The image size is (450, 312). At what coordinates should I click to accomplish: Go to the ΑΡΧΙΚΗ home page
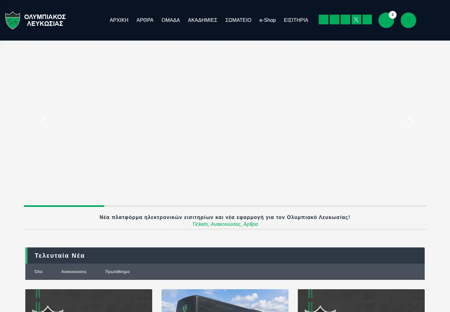coord(119,20)
